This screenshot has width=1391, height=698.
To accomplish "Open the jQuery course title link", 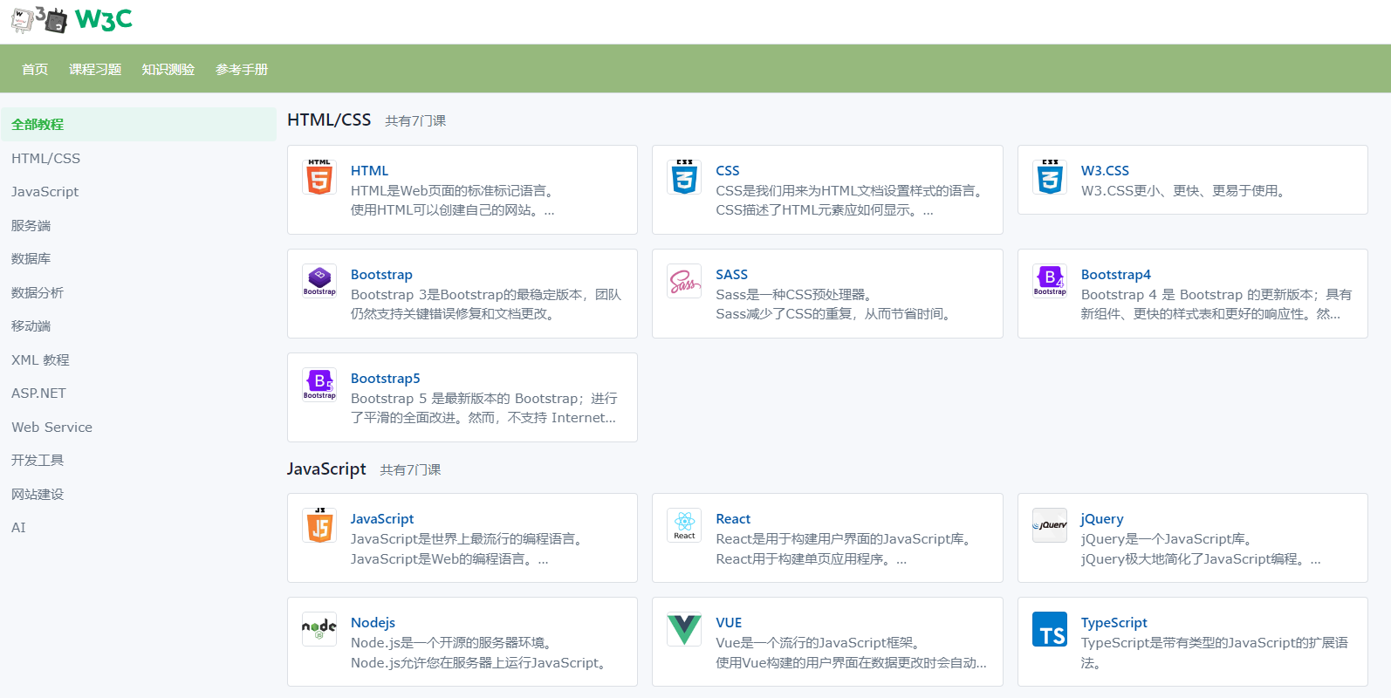I will pyautogui.click(x=1102, y=519).
